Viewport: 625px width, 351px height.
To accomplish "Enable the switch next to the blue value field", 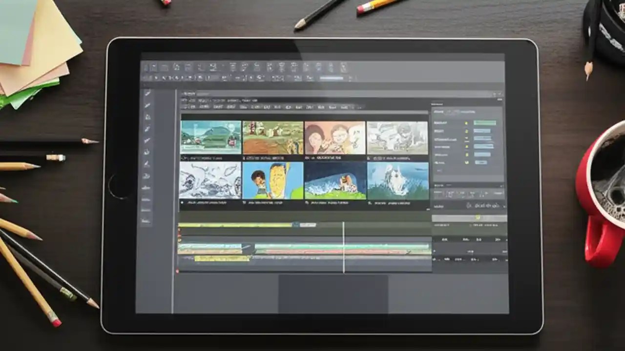I will (466, 131).
